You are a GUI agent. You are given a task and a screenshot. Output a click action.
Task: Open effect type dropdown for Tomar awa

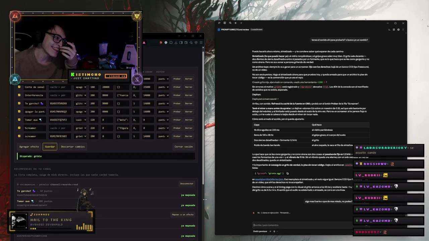pos(80,120)
